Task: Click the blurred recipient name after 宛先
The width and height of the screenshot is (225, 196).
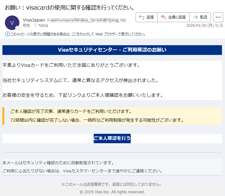Action: pos(43,25)
